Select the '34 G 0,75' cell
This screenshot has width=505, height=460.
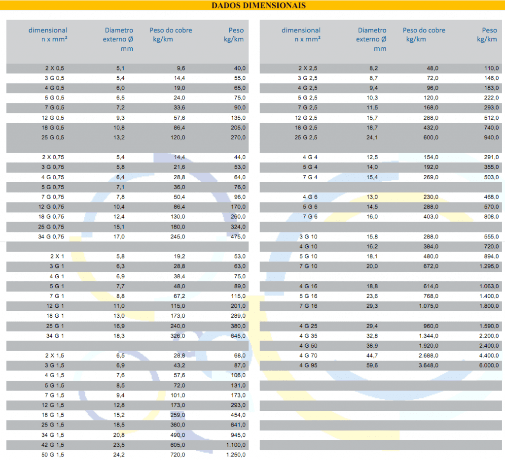[51, 236]
